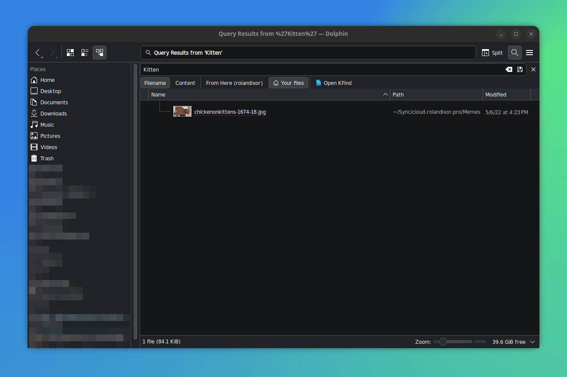The width and height of the screenshot is (567, 377).
Task: Toggle the Name column sort arrow
Action: pyautogui.click(x=385, y=94)
